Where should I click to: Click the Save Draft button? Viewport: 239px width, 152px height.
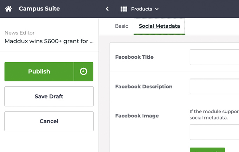point(49,96)
